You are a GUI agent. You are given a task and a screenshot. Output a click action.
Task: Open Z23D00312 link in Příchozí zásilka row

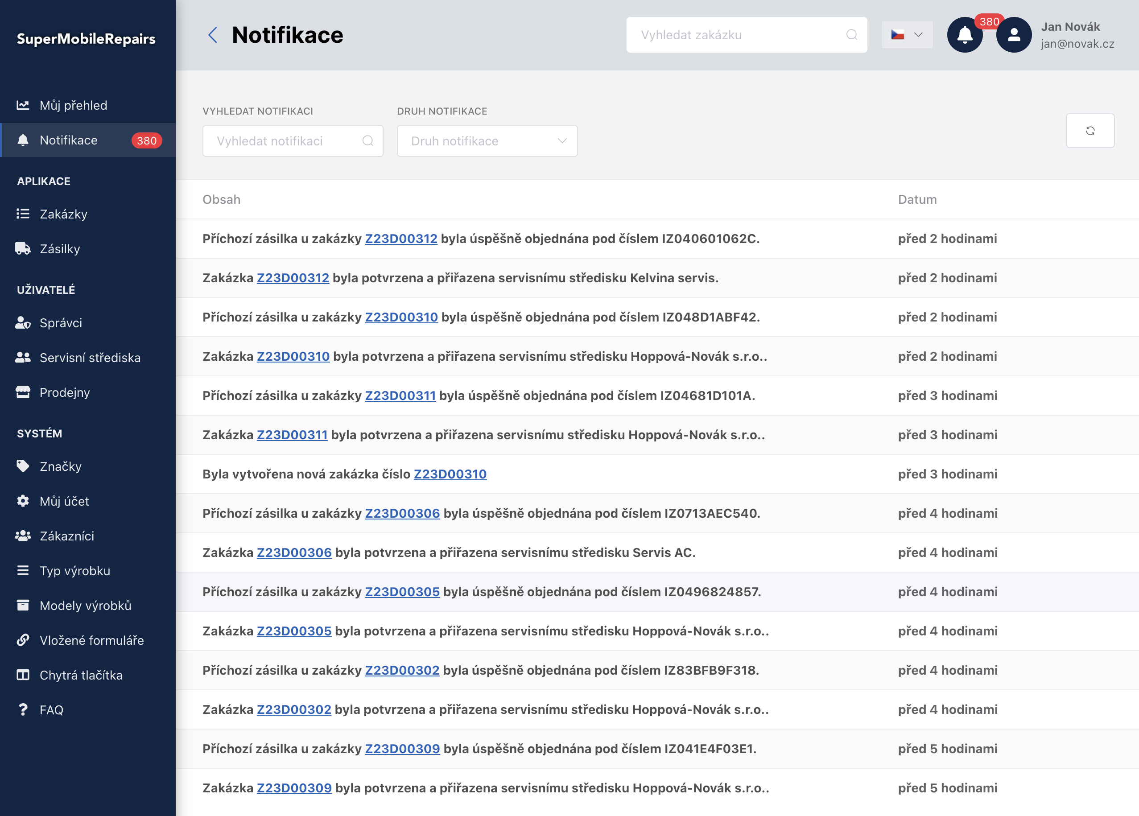(x=401, y=239)
